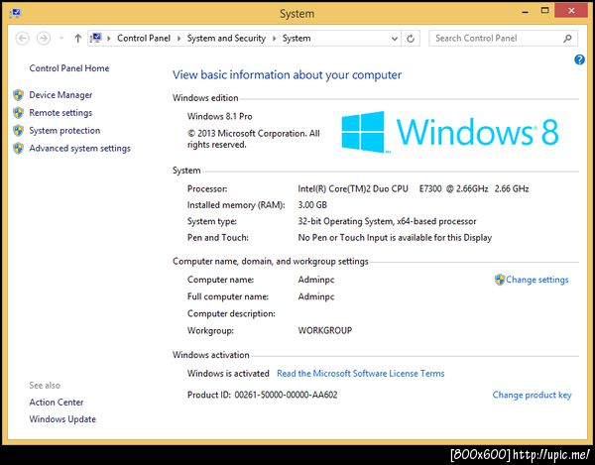Click the shield icon beside Advanced system settings
Screen dimensions: 595x465
(18, 149)
